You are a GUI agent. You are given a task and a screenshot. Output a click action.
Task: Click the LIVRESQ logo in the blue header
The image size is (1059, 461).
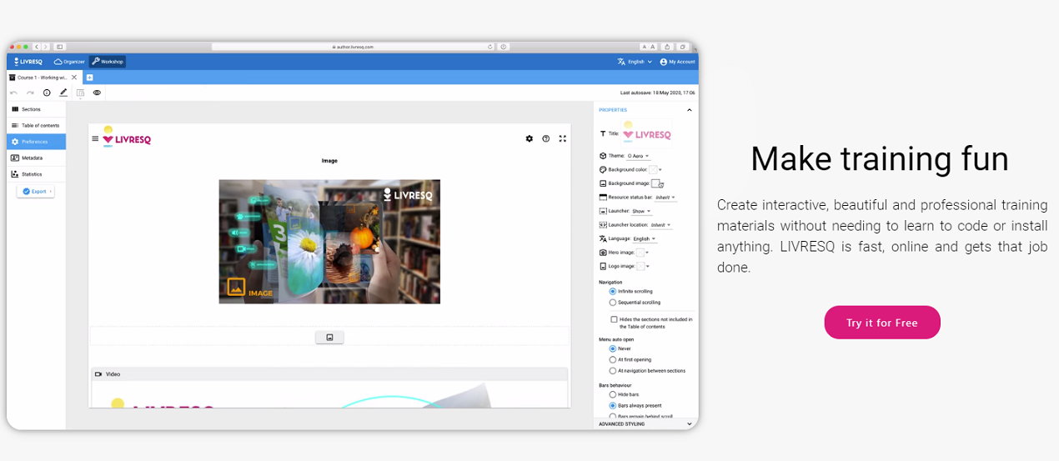click(x=28, y=62)
